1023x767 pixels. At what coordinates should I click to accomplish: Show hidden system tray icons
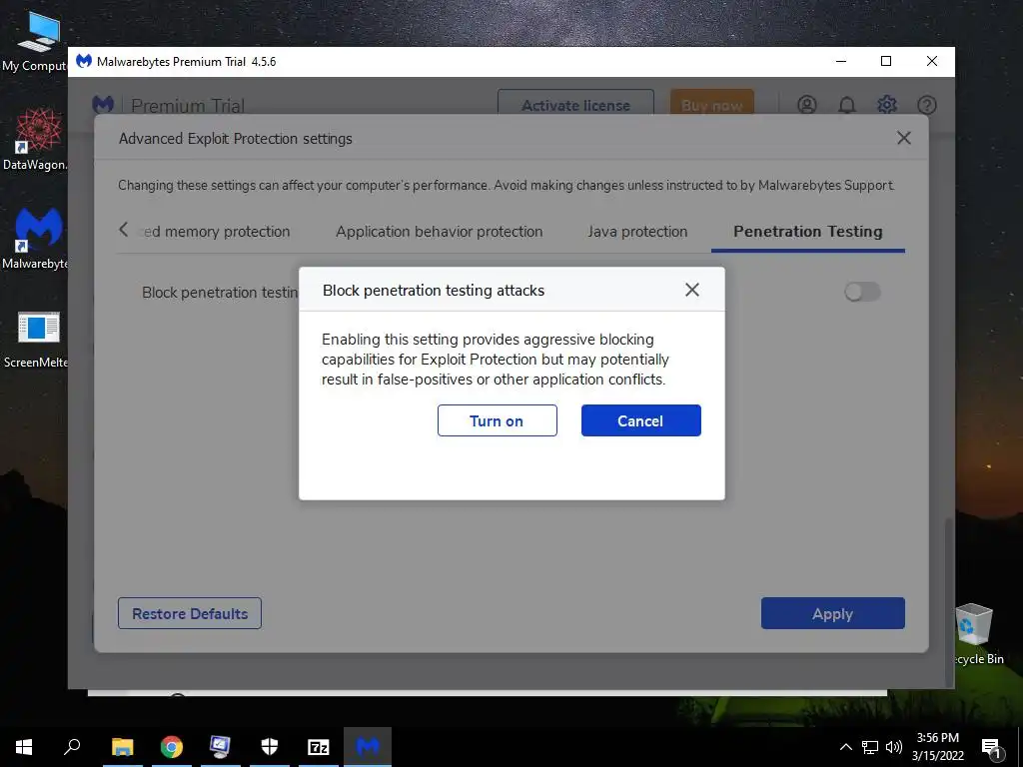[x=845, y=747]
